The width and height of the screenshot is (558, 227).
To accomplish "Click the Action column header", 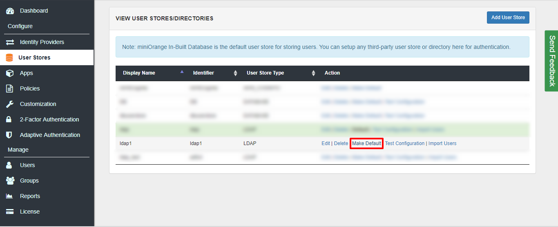I will click(x=332, y=73).
